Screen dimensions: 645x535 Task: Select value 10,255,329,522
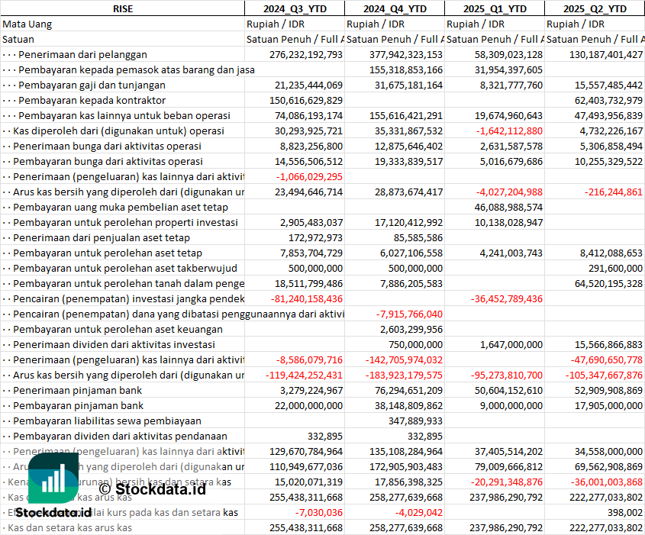tap(608, 161)
